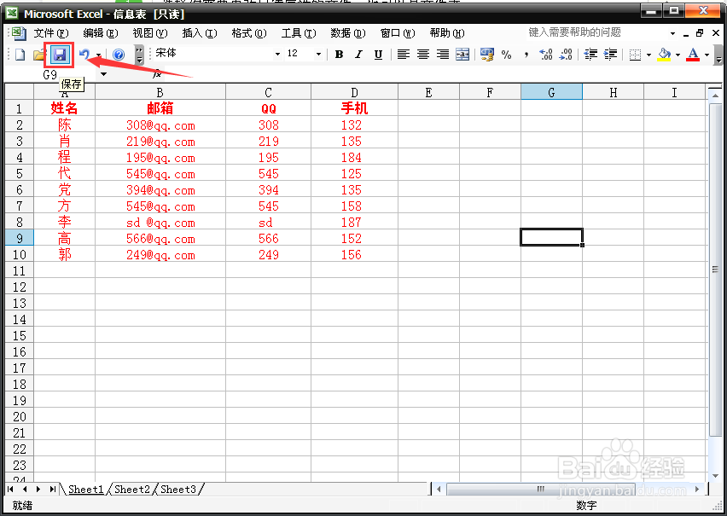Open the 窗口(W) menu
Viewport: 727px width, 516px height.
tap(398, 33)
